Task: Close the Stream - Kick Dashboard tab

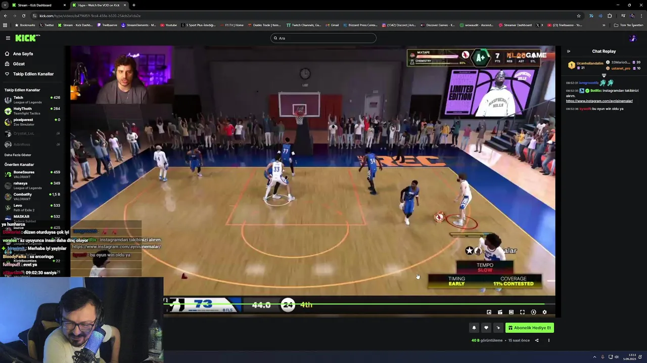Action: tap(64, 5)
